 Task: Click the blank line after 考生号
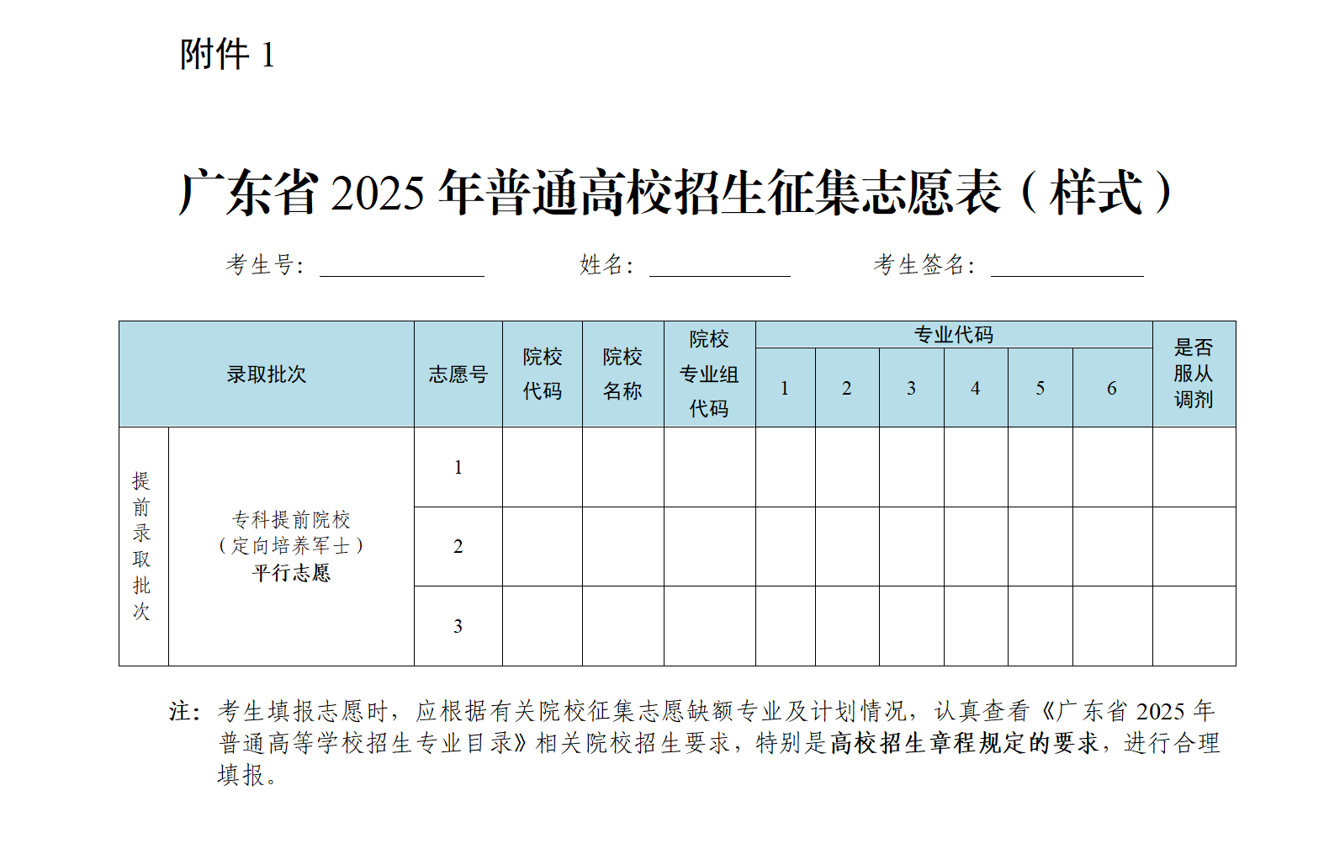(x=401, y=268)
